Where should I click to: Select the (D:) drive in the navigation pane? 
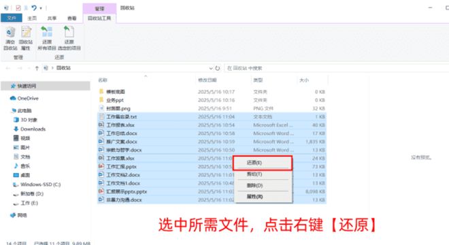pos(32,194)
